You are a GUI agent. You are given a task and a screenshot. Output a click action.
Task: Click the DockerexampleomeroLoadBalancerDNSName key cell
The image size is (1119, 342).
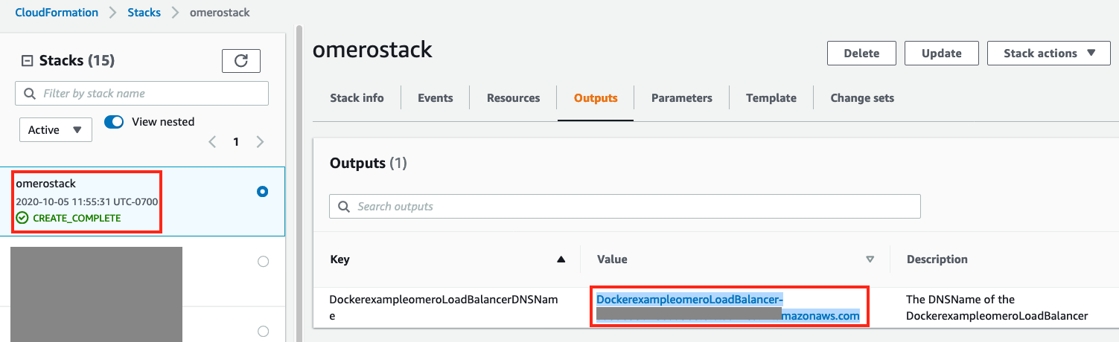click(444, 308)
